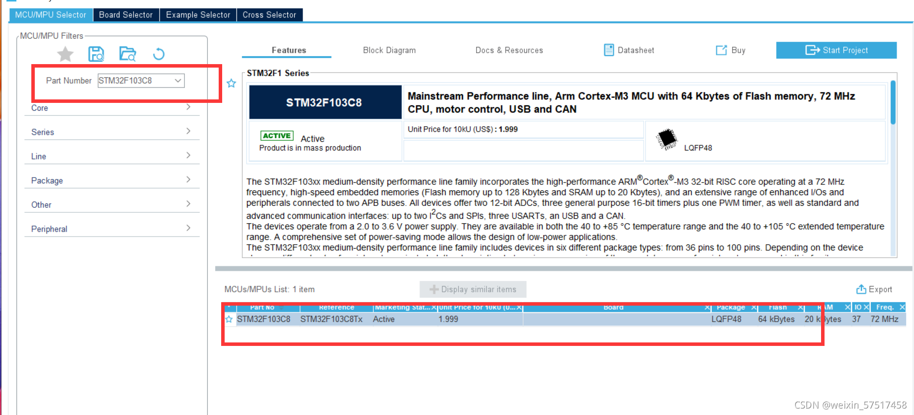The width and height of the screenshot is (914, 415).
Task: Expand the Series filter section
Action: pyautogui.click(x=112, y=132)
